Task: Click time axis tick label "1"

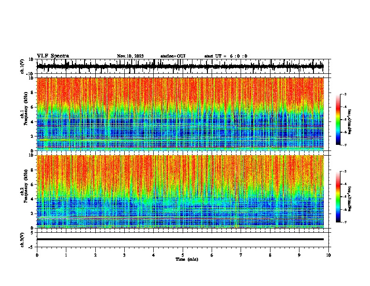Action: click(x=66, y=255)
